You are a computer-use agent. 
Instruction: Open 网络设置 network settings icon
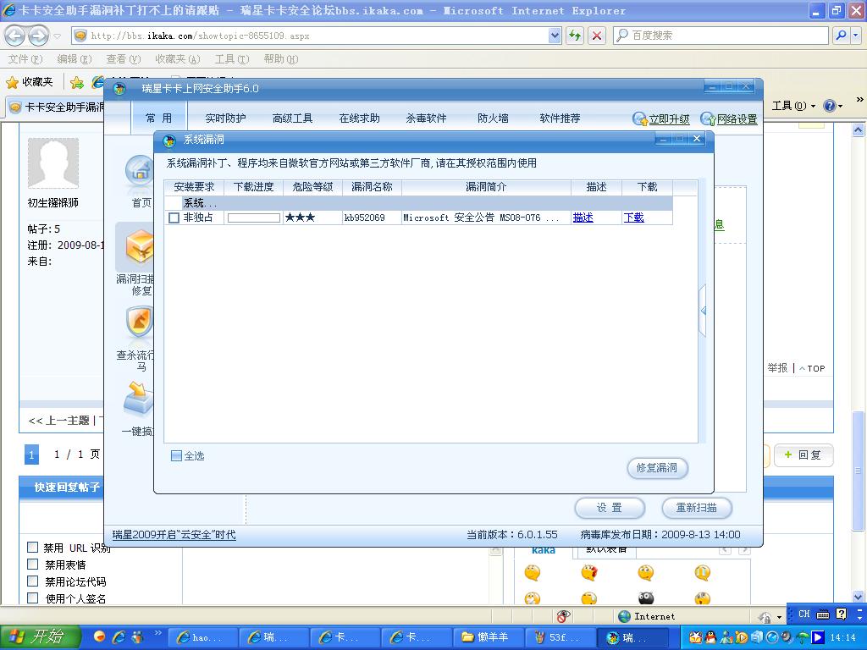[708, 119]
